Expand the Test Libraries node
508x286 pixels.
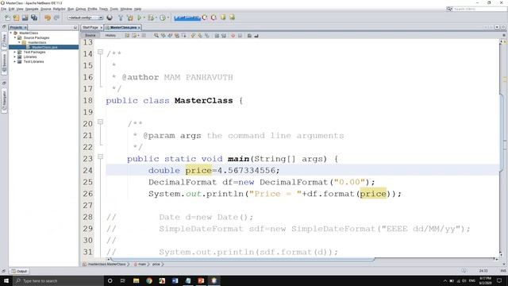pyautogui.click(x=15, y=62)
